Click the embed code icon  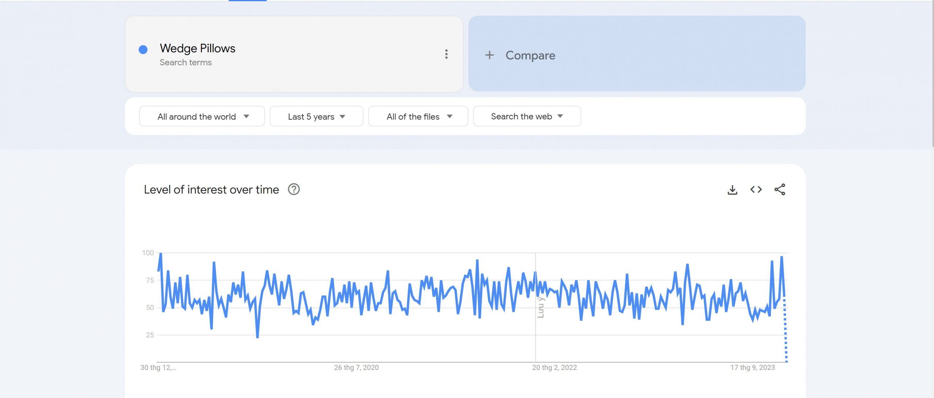click(756, 189)
